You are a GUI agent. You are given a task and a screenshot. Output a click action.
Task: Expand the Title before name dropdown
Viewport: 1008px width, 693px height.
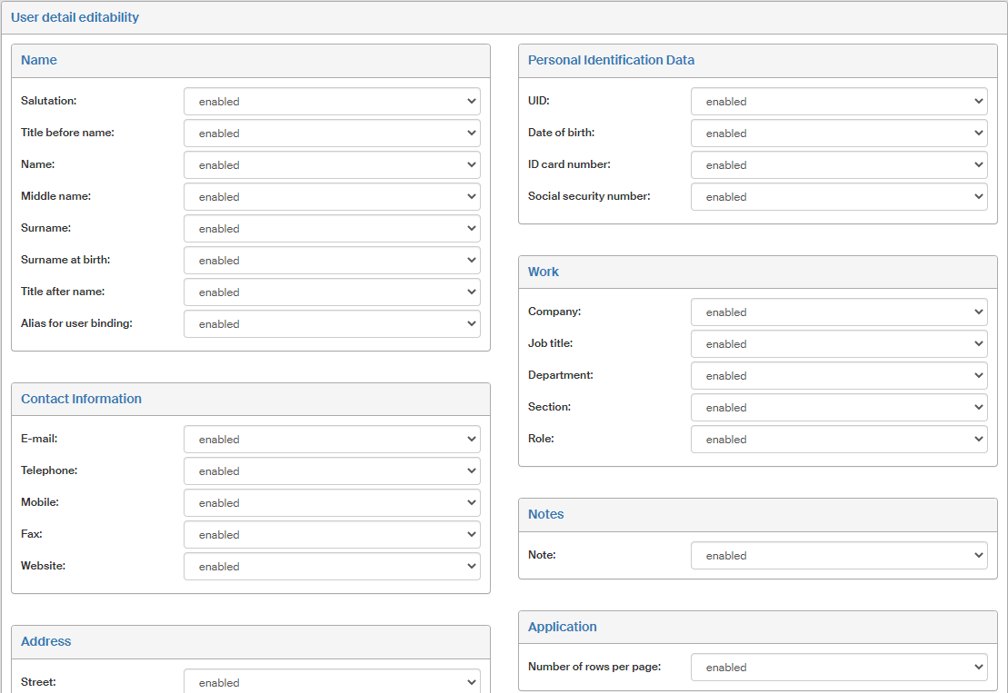[x=332, y=134]
